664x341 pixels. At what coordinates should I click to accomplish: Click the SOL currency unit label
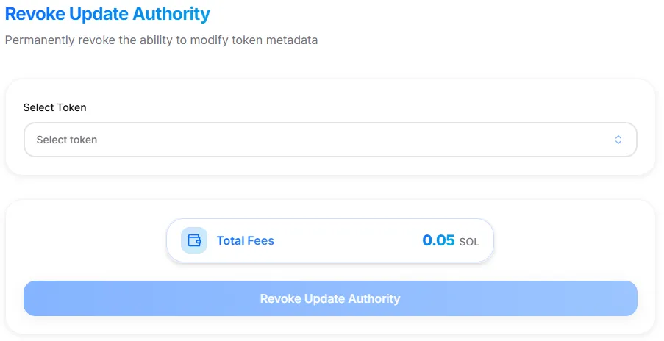(x=469, y=242)
